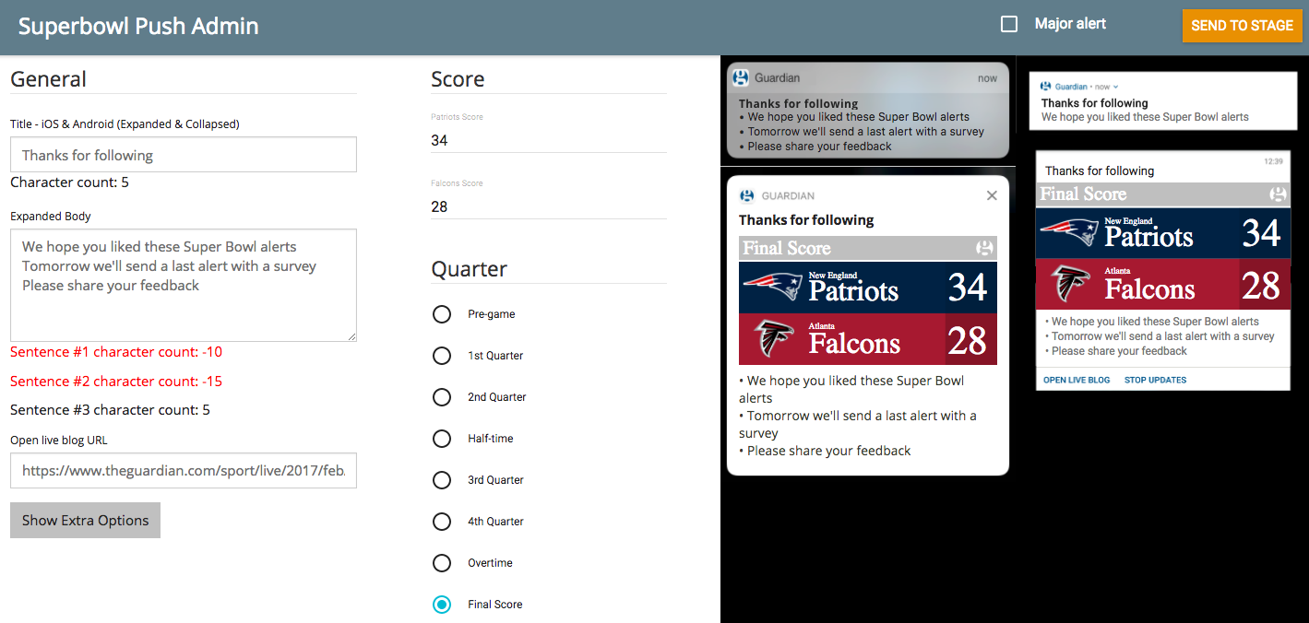
Task: Select the 1st Quarter radio option
Action: coord(442,356)
